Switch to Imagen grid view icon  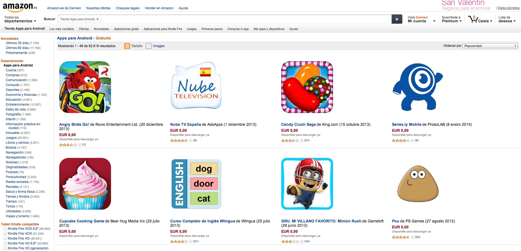pyautogui.click(x=148, y=46)
